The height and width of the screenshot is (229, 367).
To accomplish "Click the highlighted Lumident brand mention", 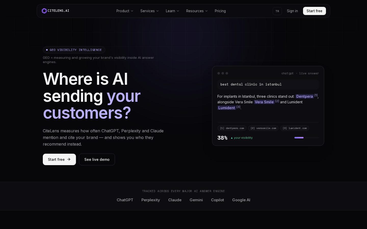I will pyautogui.click(x=227, y=108).
